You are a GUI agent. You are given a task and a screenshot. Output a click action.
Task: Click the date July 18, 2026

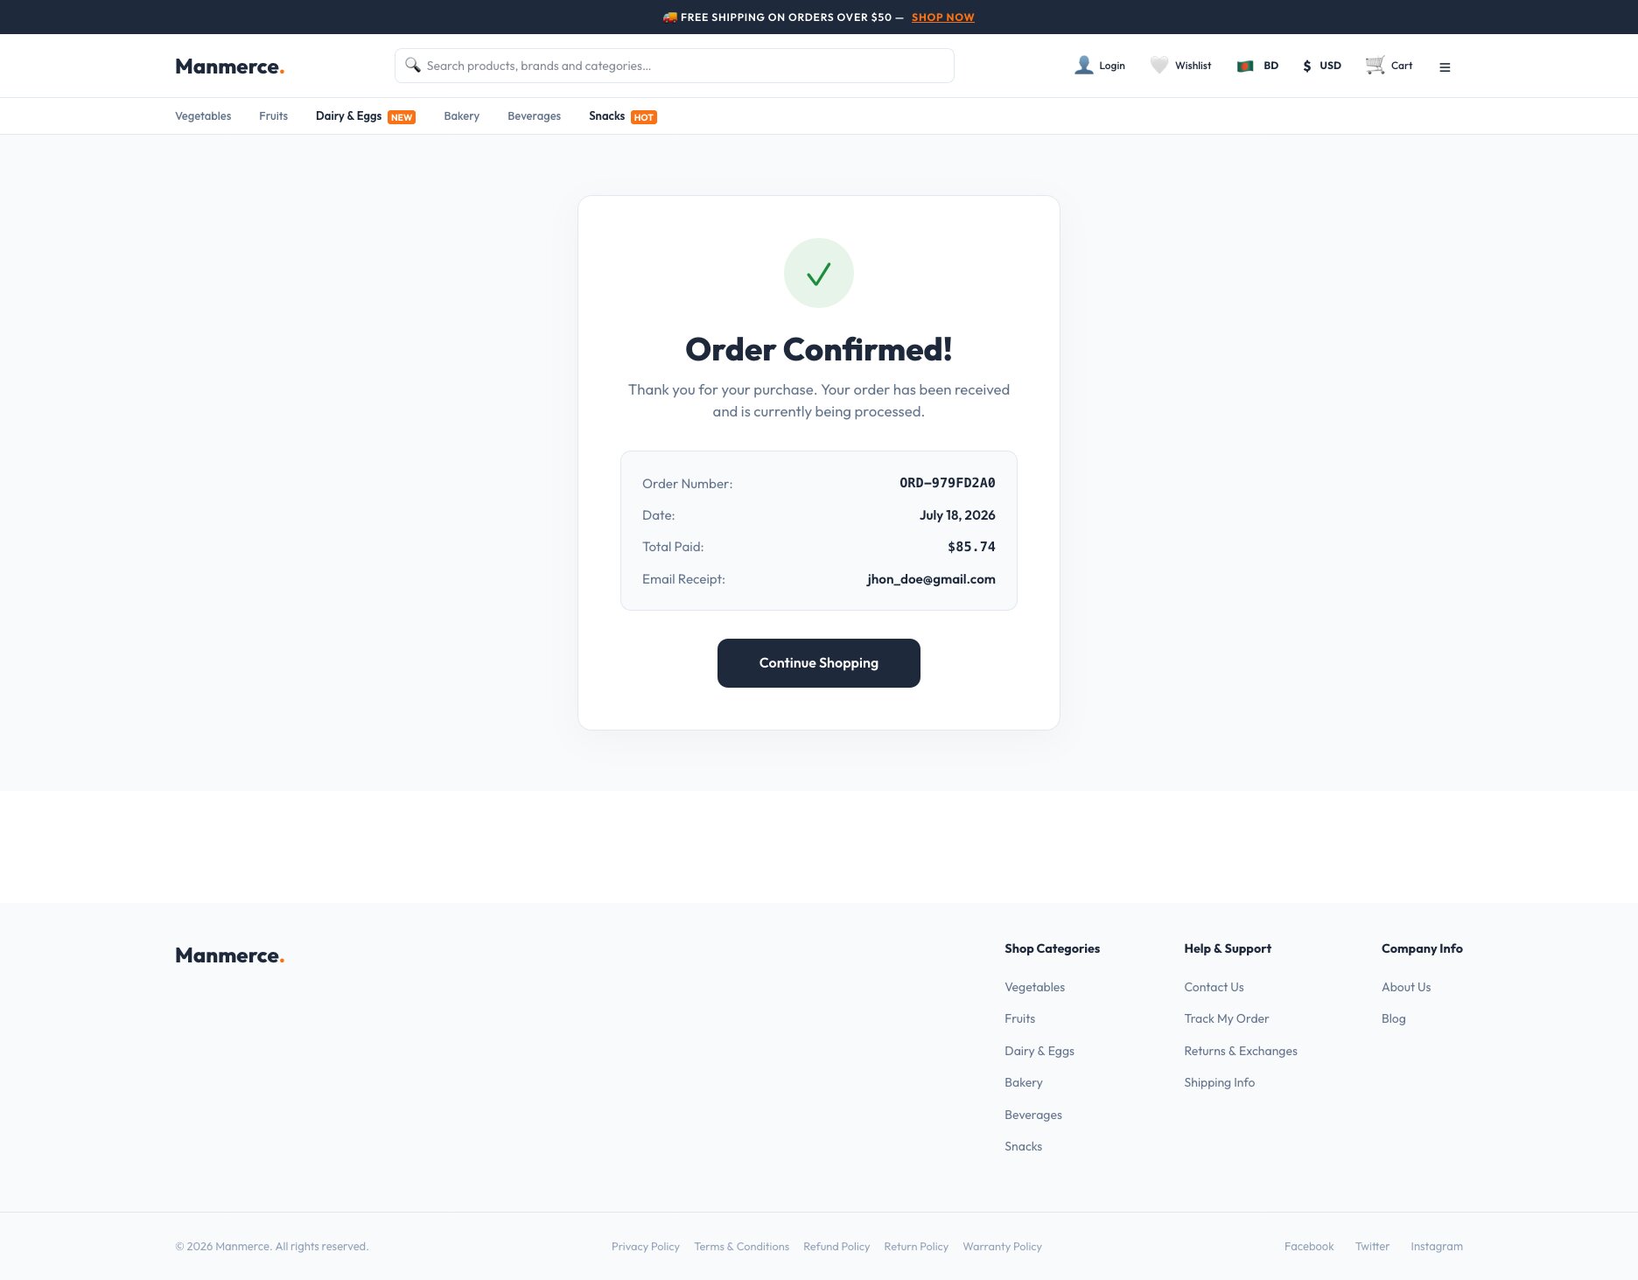[x=957, y=515]
